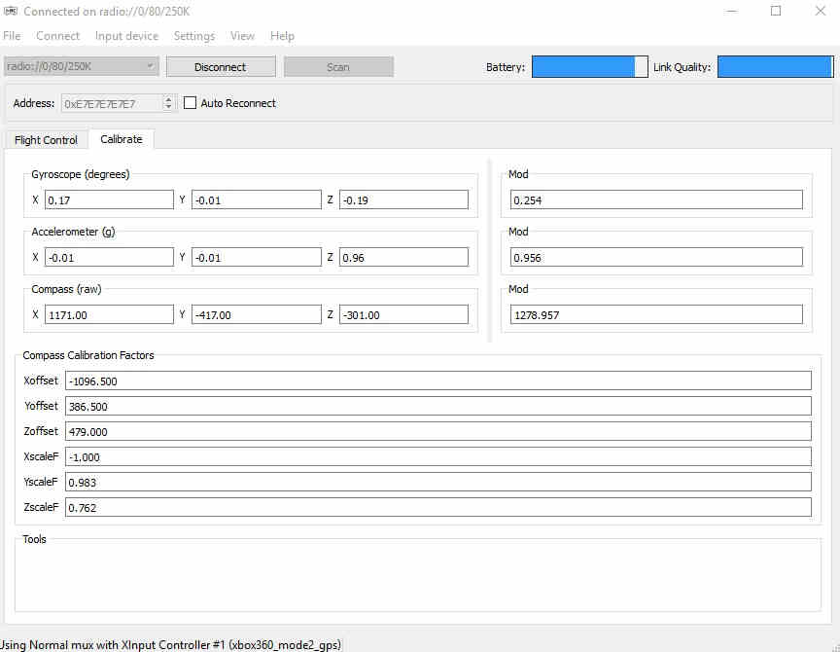Screen dimensions: 840x652
Task: Enable the Auto Reconnect checkbox
Action: (191, 103)
